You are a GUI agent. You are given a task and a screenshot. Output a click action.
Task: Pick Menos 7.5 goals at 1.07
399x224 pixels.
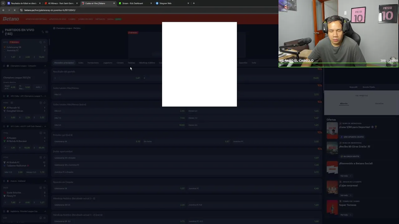253,118
